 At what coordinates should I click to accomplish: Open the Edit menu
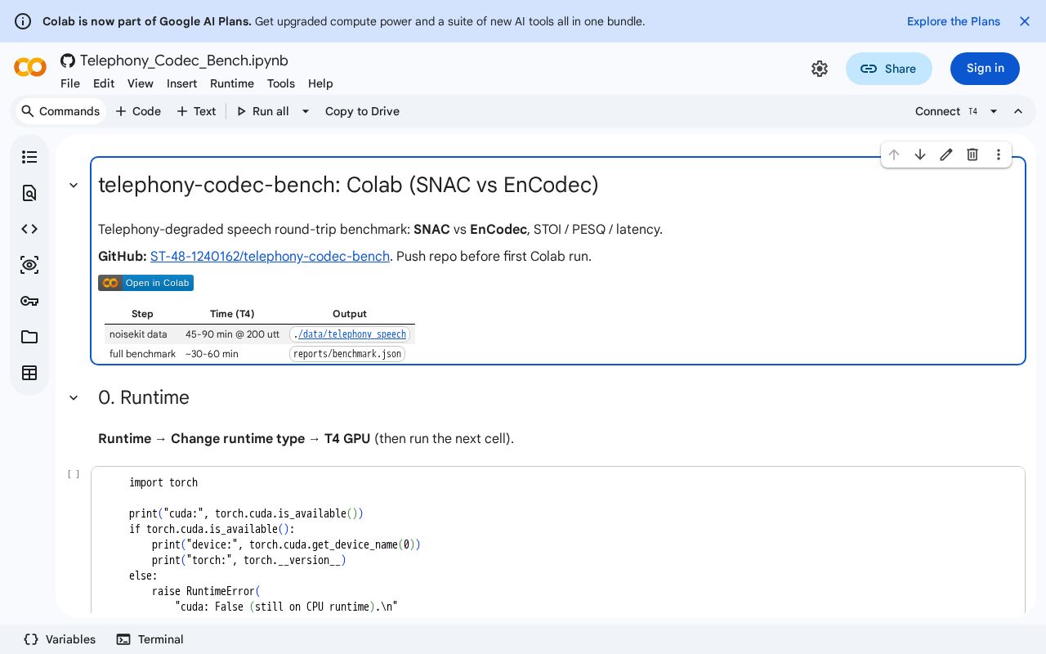click(104, 83)
